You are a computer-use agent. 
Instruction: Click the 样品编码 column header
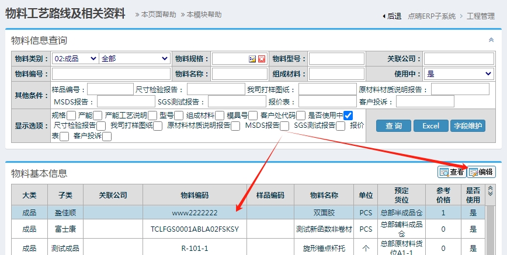click(270, 195)
